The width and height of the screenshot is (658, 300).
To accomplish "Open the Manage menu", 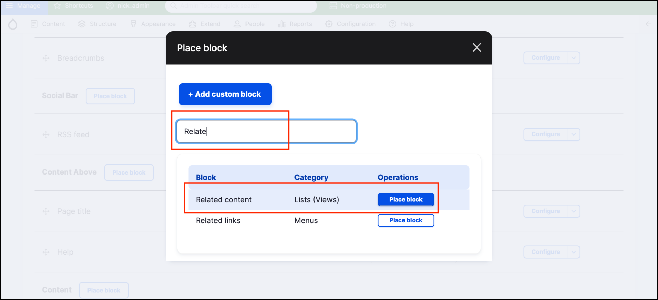I will tap(24, 6).
